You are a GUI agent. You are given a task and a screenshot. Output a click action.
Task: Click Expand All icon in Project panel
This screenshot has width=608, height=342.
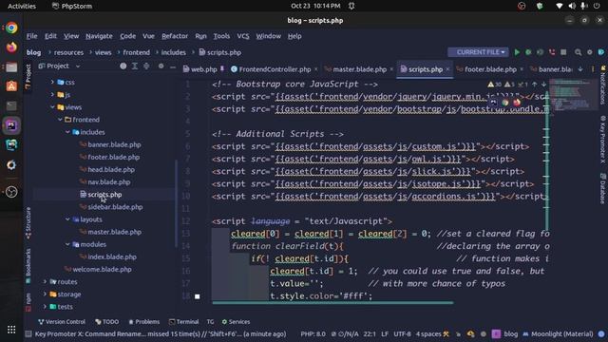135,66
